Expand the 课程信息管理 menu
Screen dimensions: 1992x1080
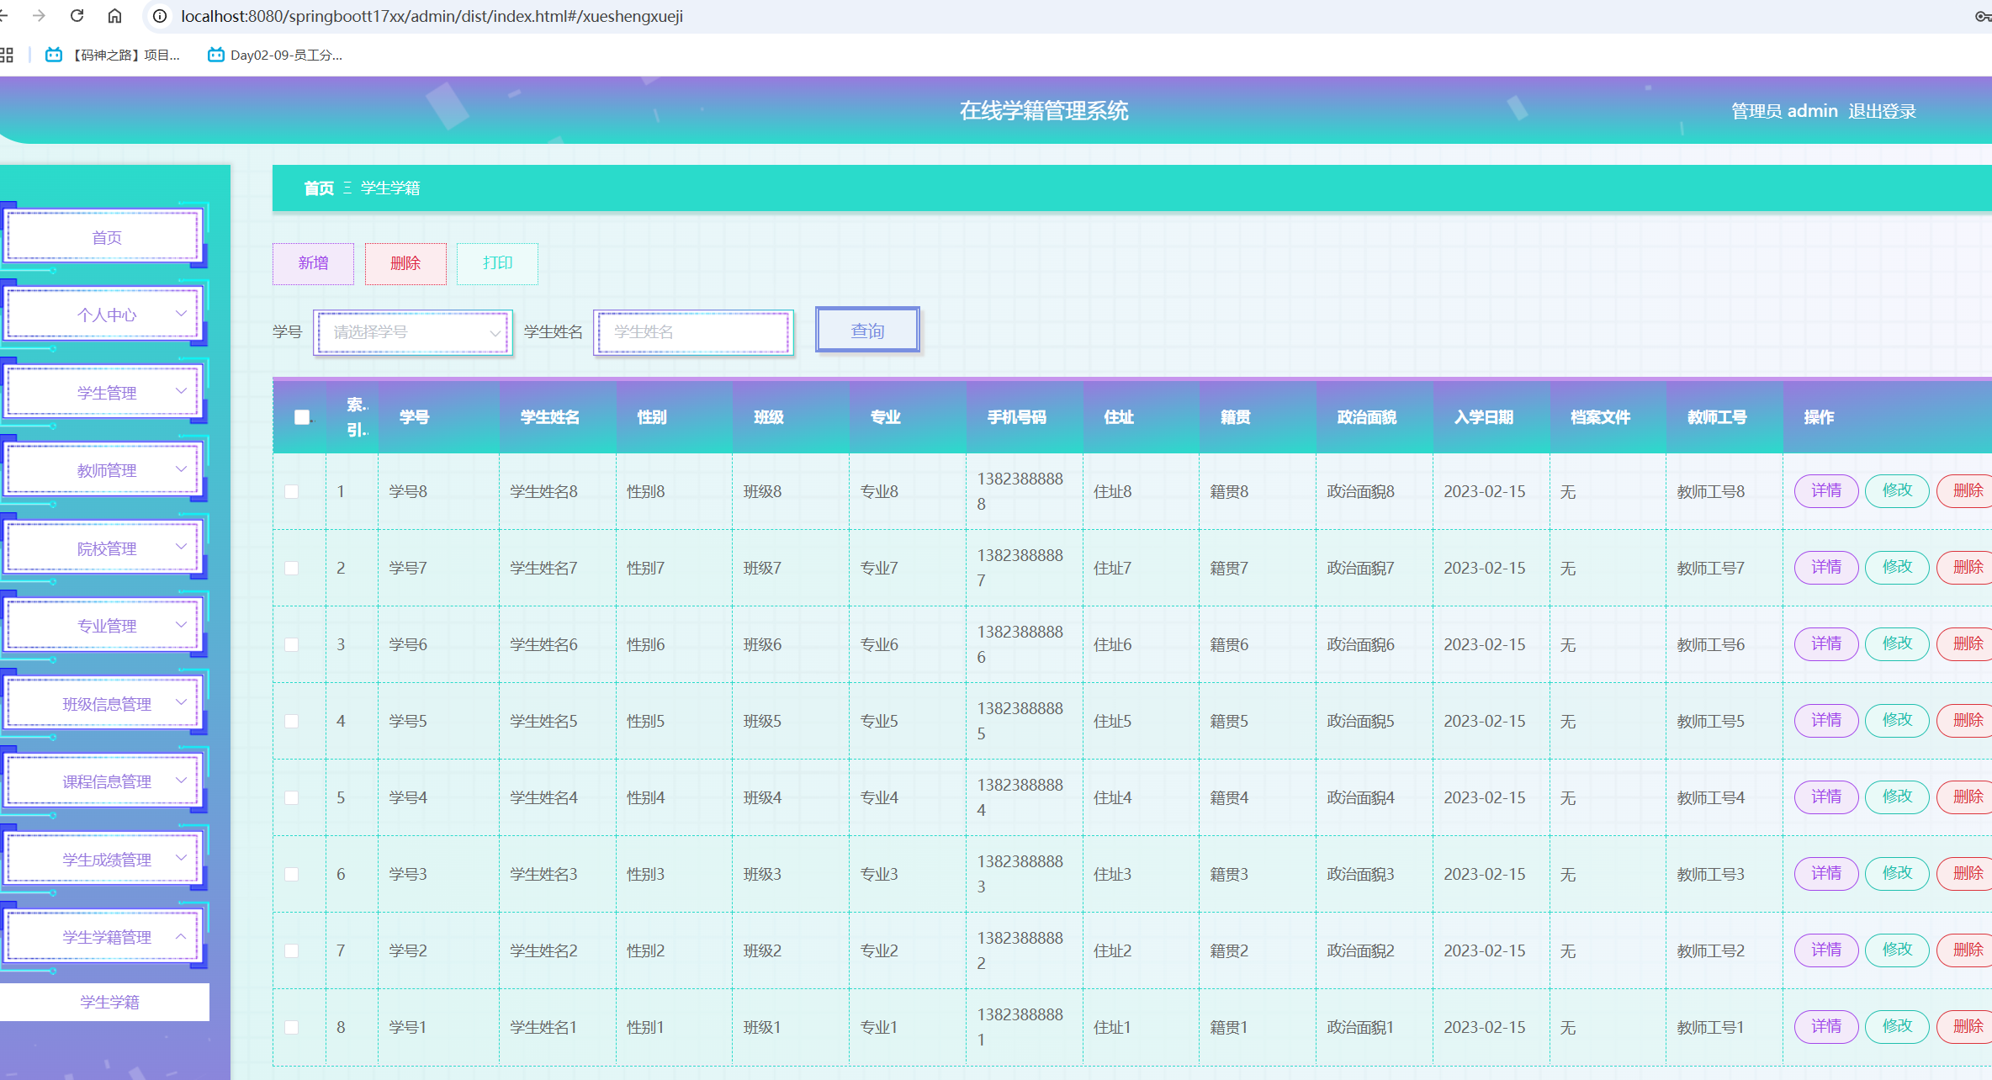[103, 781]
